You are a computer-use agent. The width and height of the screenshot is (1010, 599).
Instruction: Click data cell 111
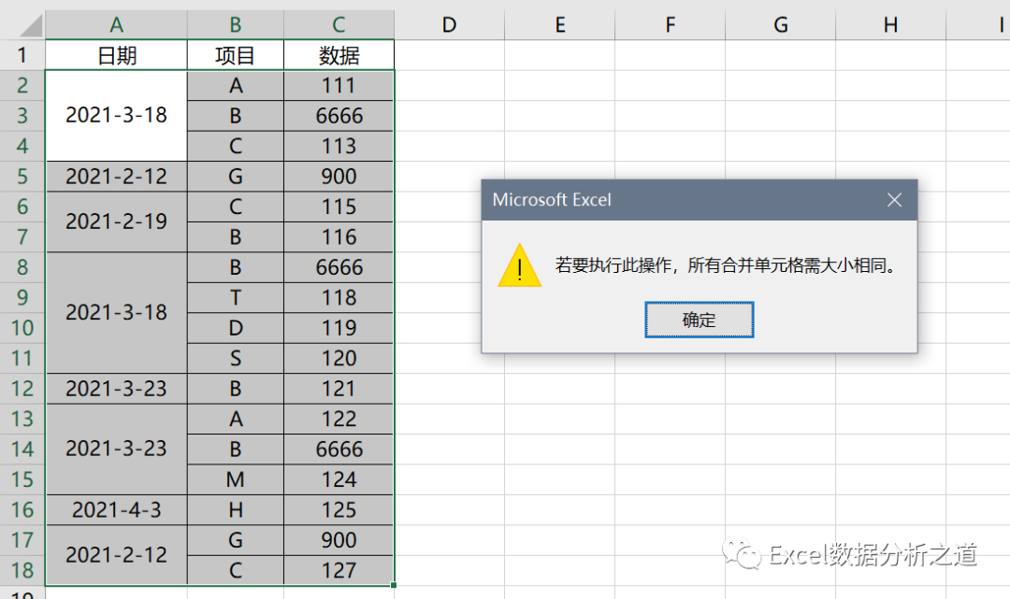339,86
